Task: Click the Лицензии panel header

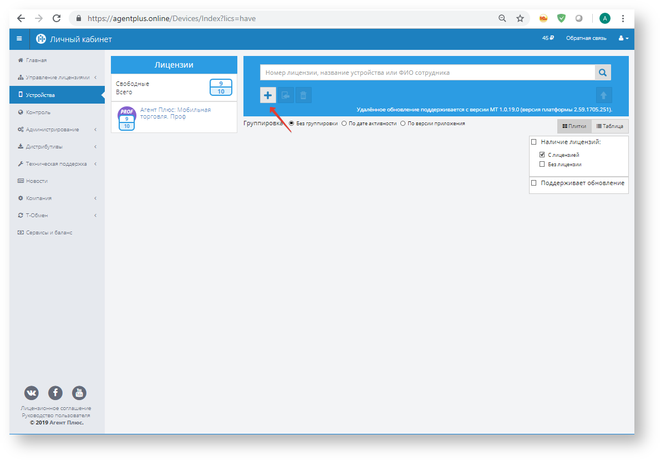Action: pyautogui.click(x=174, y=65)
